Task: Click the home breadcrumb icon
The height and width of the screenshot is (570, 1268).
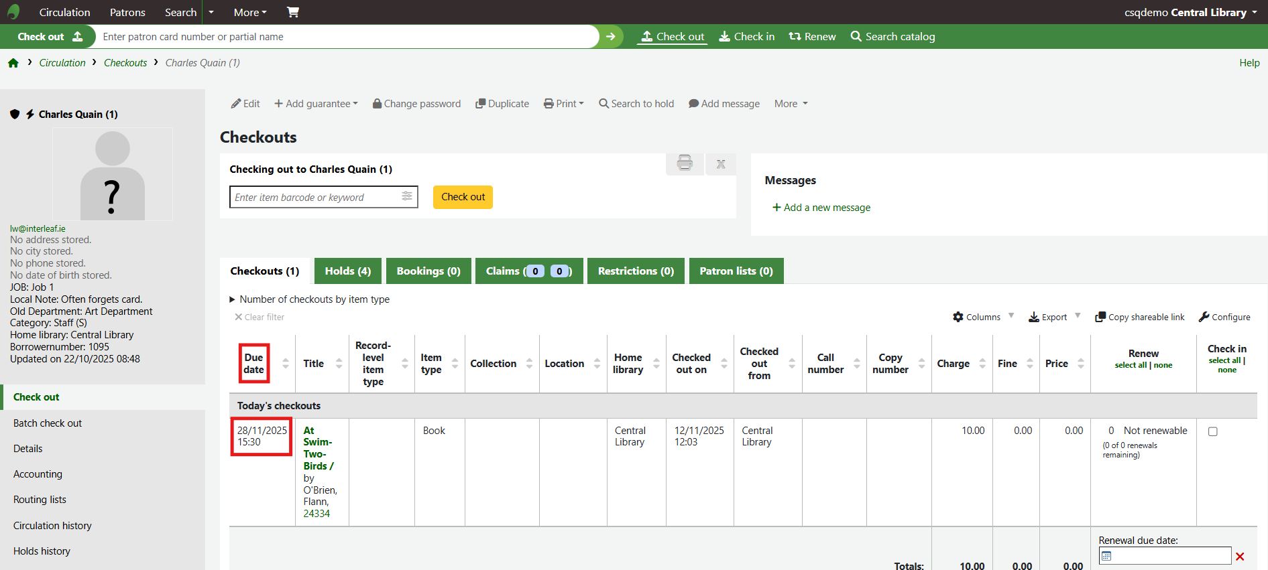Action: click(x=13, y=63)
